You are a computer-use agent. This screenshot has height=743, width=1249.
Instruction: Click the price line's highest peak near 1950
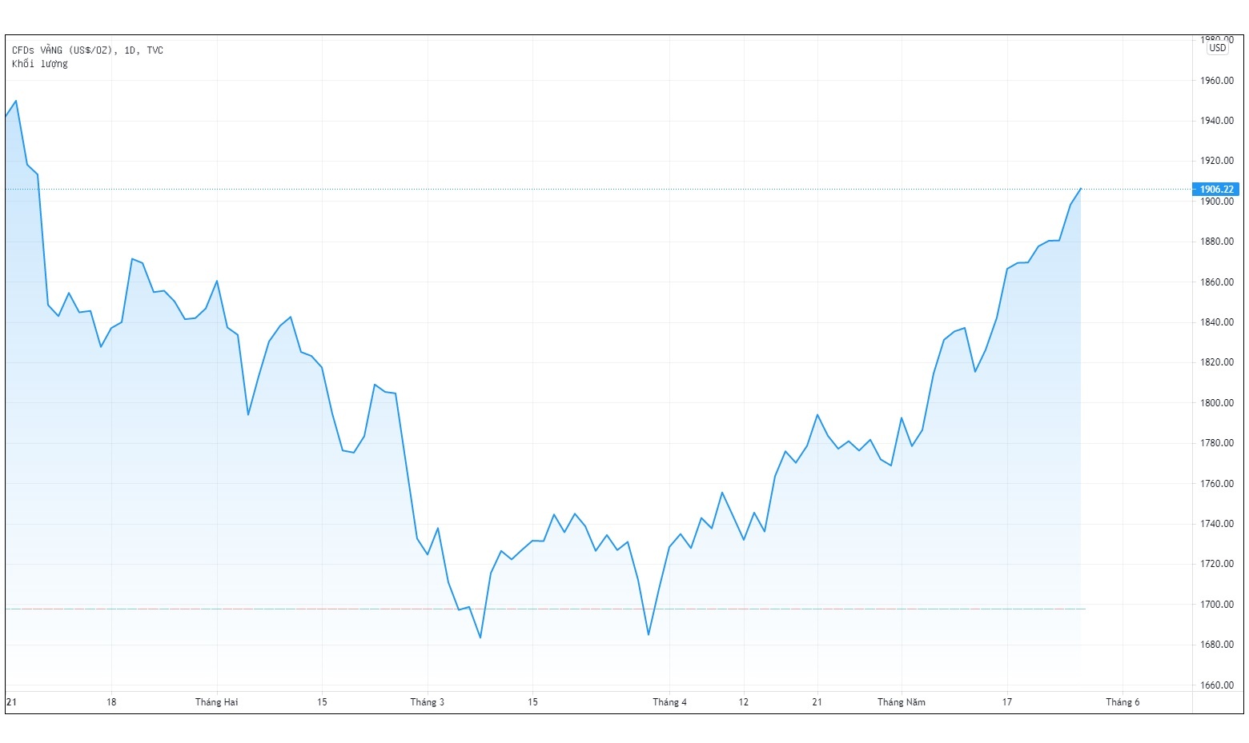[16, 101]
